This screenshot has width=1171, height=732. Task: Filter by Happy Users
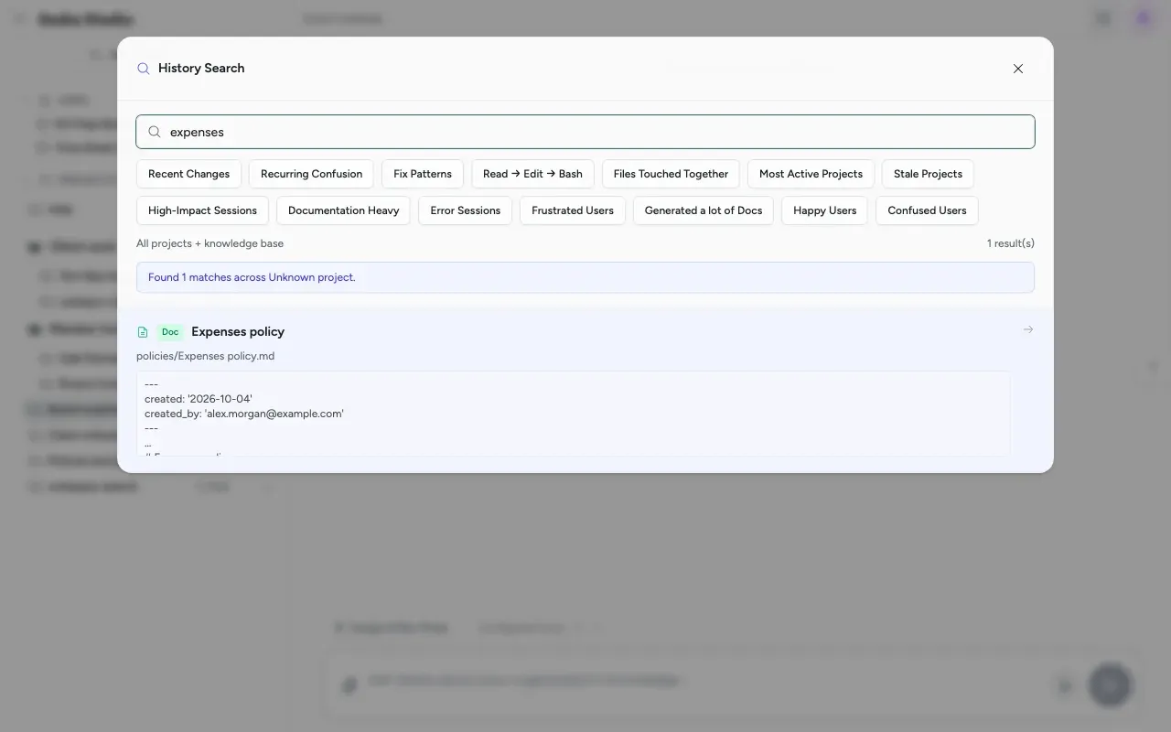tap(825, 210)
